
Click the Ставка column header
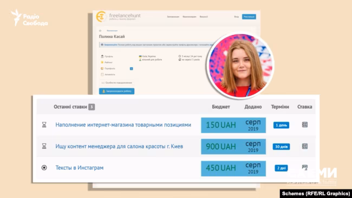pyautogui.click(x=305, y=107)
